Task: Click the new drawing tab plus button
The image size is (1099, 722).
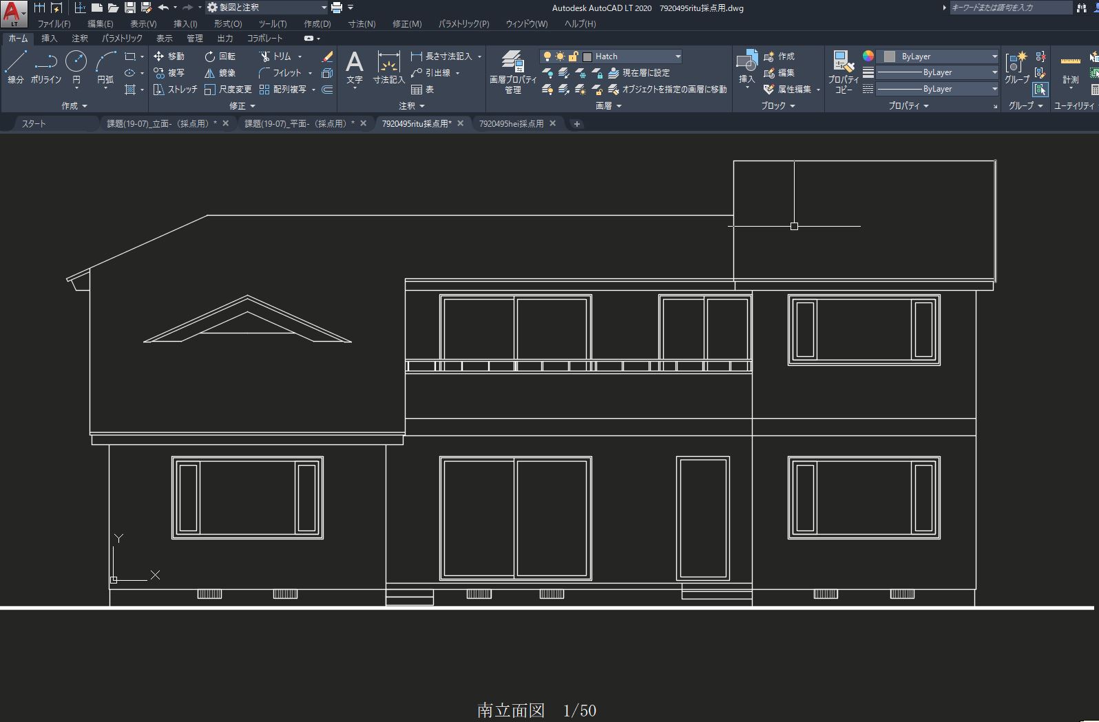Action: click(577, 124)
